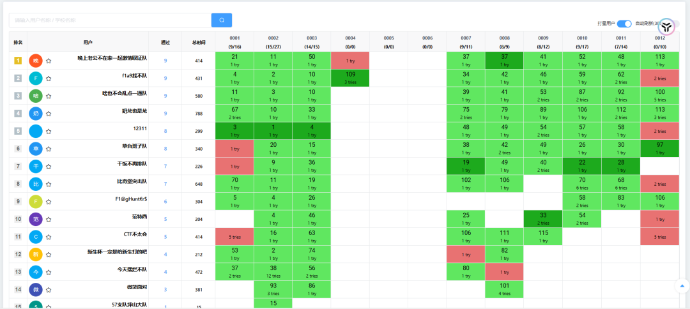Click the red 5 tries cell under 0012
Screen dimensions: 690x309
(x=659, y=237)
